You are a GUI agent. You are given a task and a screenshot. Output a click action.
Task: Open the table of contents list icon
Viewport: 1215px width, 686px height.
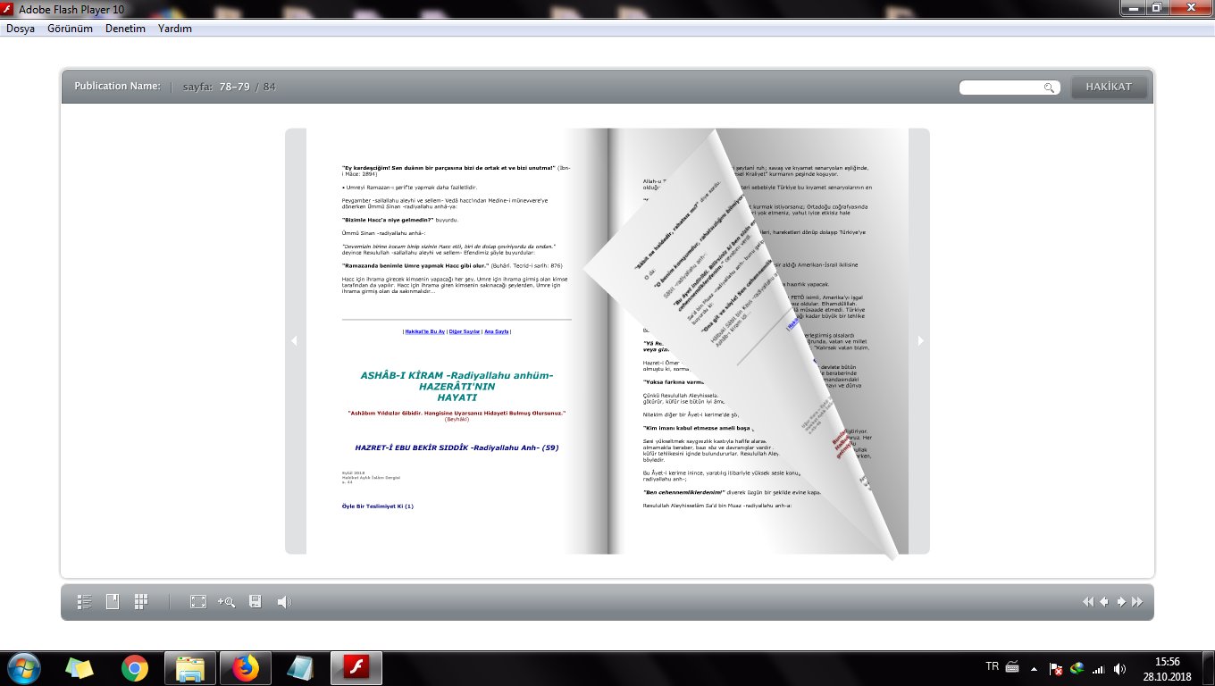click(x=86, y=602)
